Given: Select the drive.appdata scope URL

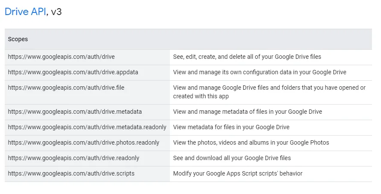Looking at the screenshot, I should (73, 72).
